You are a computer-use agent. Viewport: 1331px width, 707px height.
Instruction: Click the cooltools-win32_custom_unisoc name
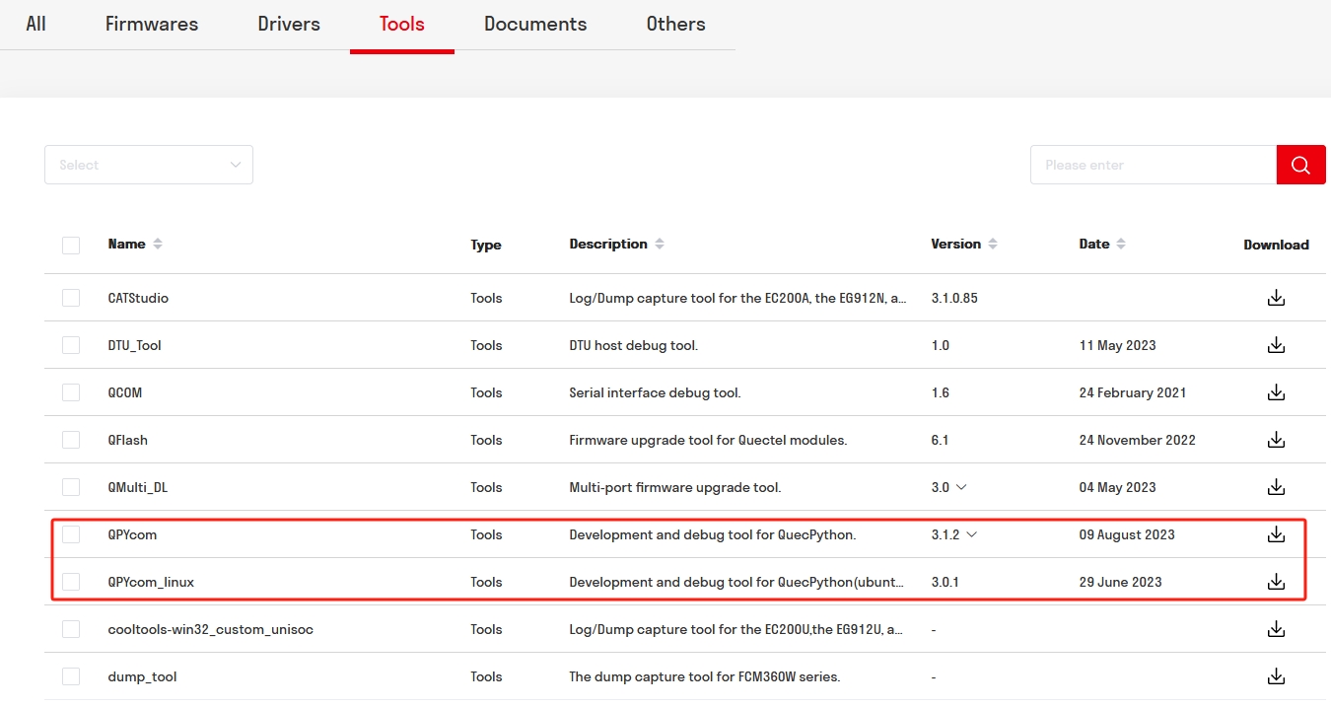click(211, 629)
